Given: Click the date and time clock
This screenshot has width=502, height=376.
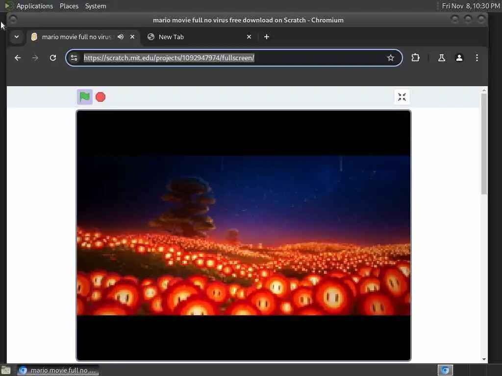Looking at the screenshot, I should tap(471, 6).
